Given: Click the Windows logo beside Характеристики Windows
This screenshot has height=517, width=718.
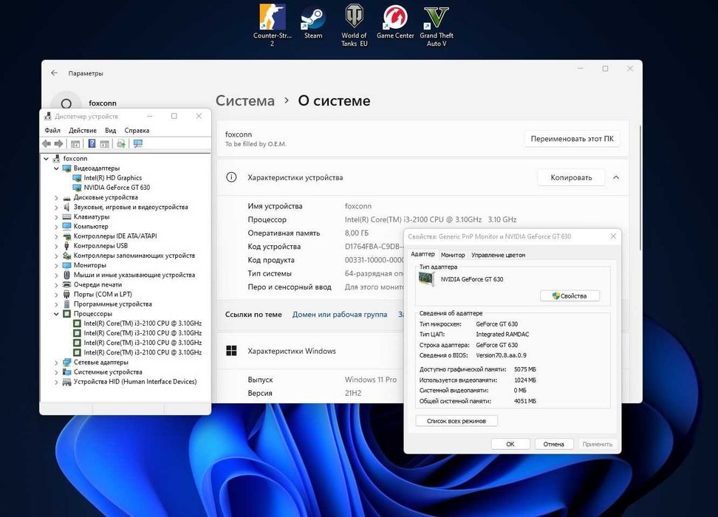Looking at the screenshot, I should pyautogui.click(x=232, y=351).
